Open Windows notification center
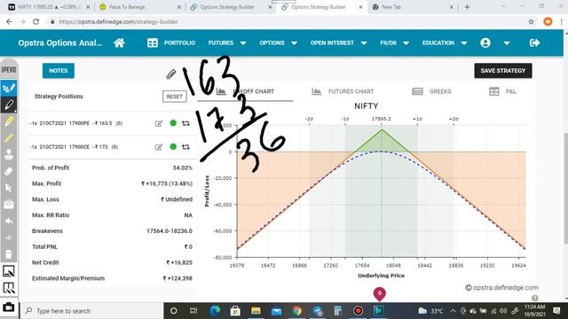568x319 pixels. (x=556, y=311)
